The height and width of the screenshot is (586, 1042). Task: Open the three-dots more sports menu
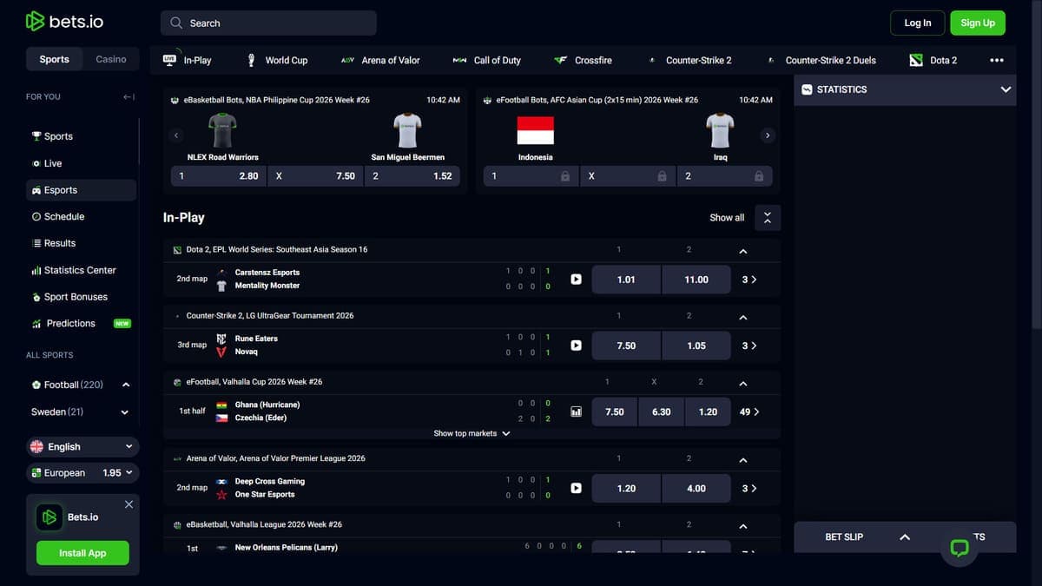pos(997,60)
